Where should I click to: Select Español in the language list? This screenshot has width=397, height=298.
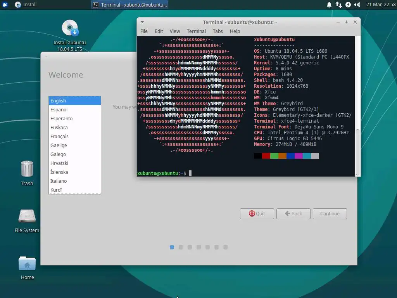click(x=75, y=109)
